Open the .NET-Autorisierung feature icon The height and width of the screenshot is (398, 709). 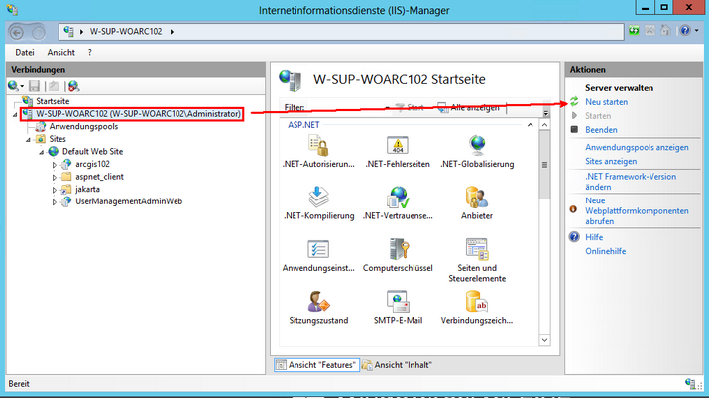click(318, 146)
